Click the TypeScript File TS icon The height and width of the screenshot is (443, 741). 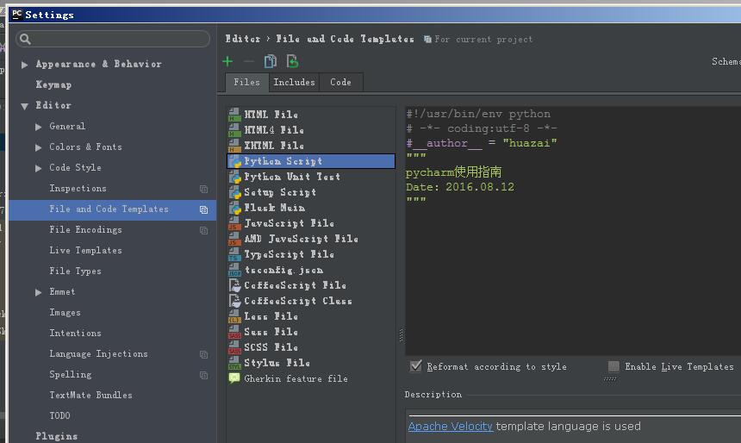point(234,254)
